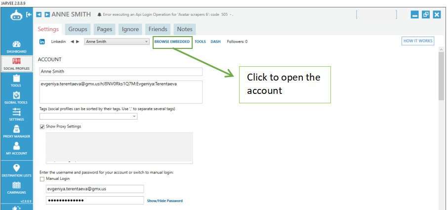
Task: Click the account credentials text area
Action: click(x=121, y=92)
